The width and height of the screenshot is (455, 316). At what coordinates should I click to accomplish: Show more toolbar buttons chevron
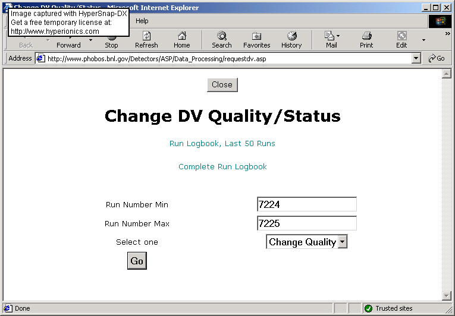(x=448, y=34)
